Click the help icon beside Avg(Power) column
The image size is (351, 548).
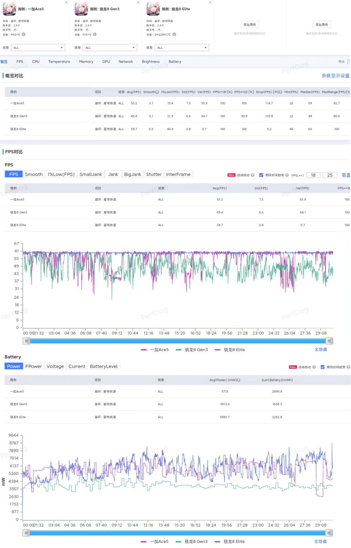(239, 380)
